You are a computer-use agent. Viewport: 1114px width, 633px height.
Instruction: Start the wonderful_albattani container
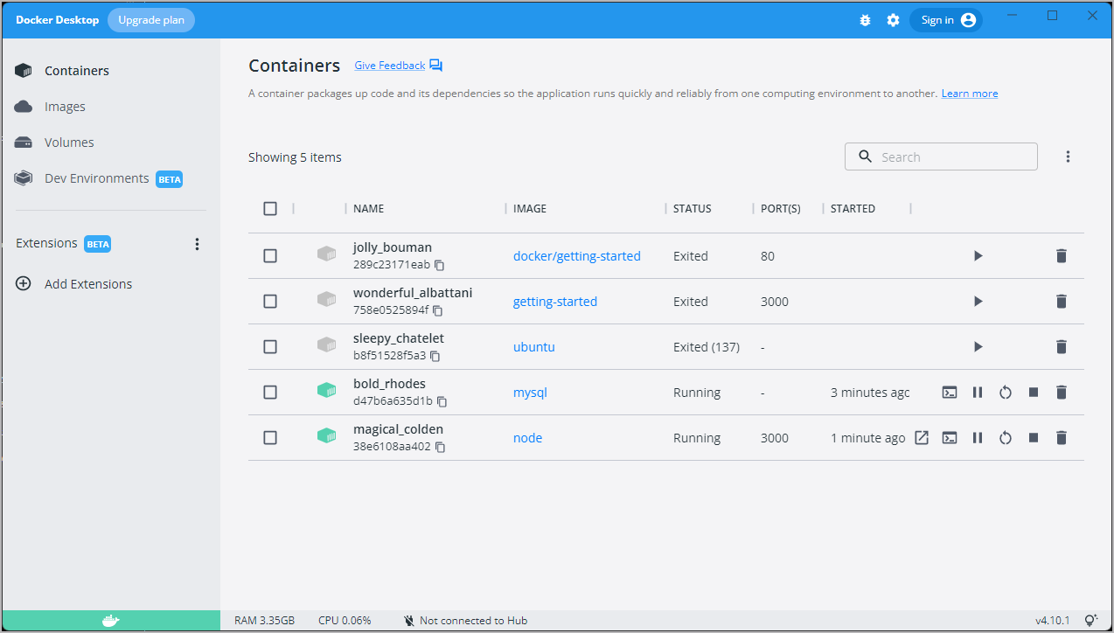978,302
